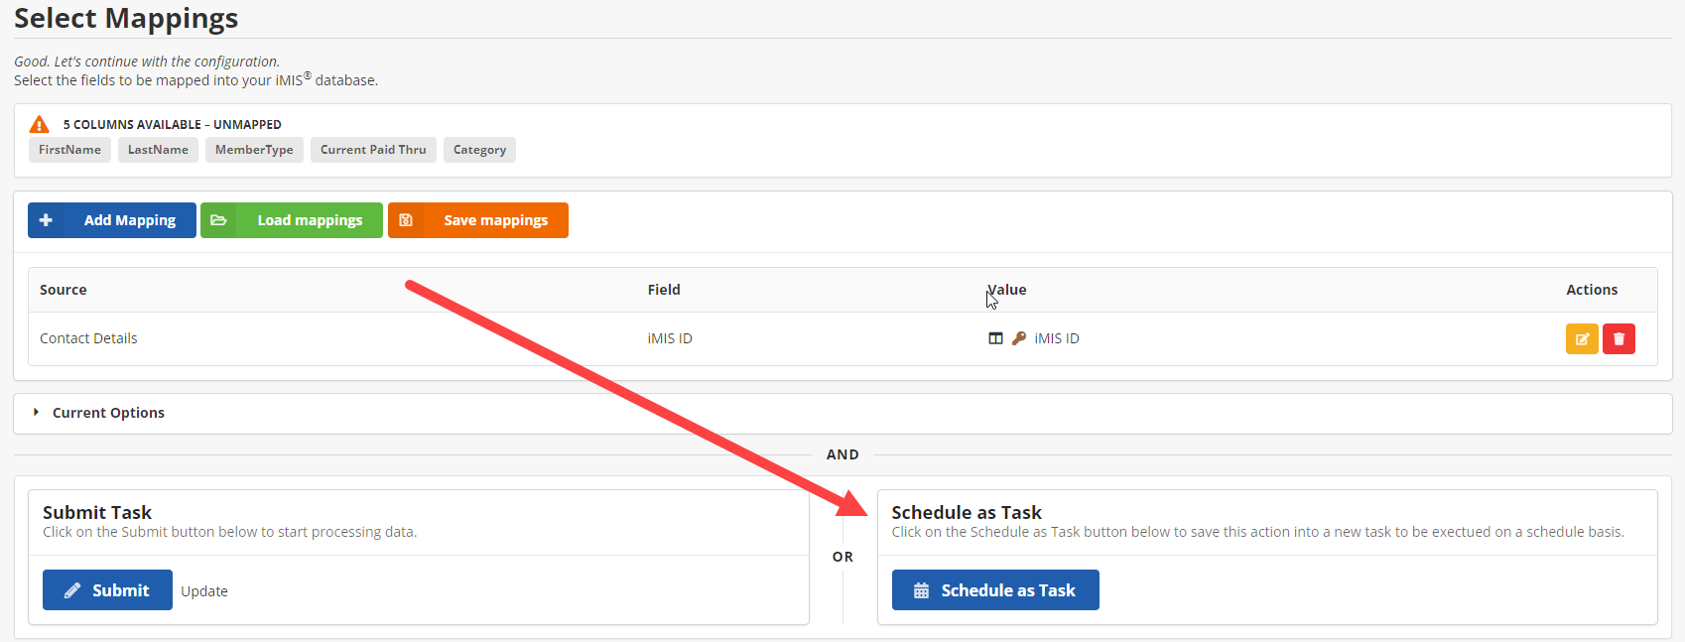Click the Update label next to Submit
Screen dimensions: 1685x642
point(204,591)
